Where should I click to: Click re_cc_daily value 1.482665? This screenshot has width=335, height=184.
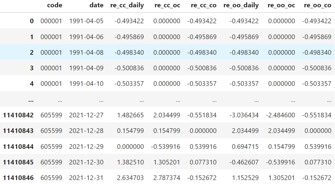click(130, 115)
